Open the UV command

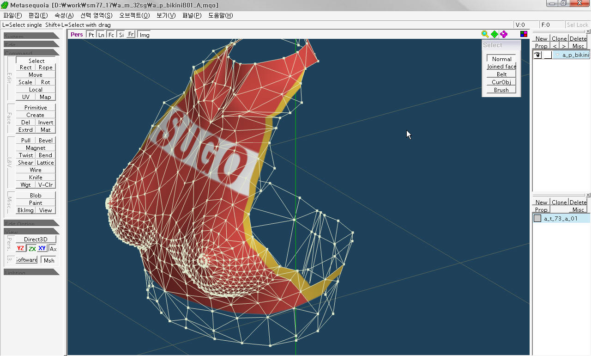(26, 97)
